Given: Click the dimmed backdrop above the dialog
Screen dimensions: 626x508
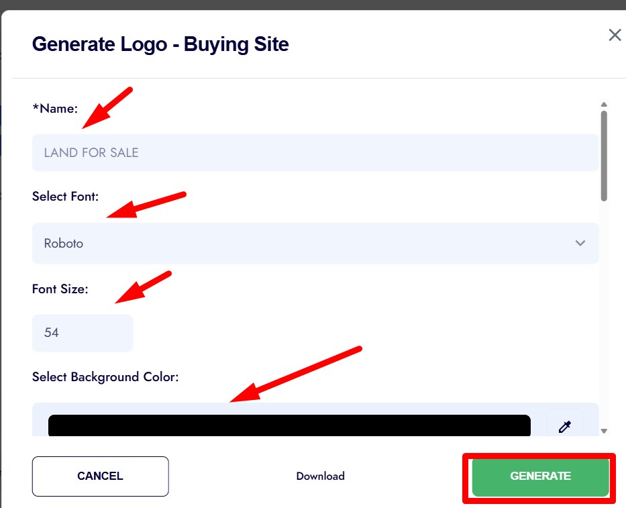Looking at the screenshot, I should [313, 4].
